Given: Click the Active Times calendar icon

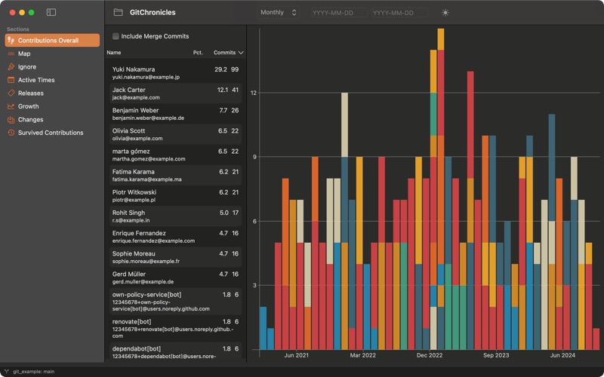Looking at the screenshot, I should coord(11,80).
